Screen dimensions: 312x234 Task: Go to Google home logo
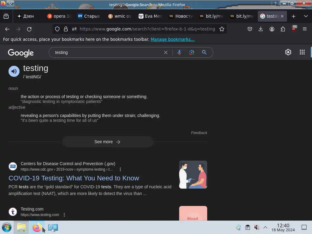[21, 53]
